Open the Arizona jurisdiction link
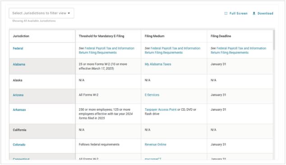The height and width of the screenshot is (165, 286). [18, 95]
